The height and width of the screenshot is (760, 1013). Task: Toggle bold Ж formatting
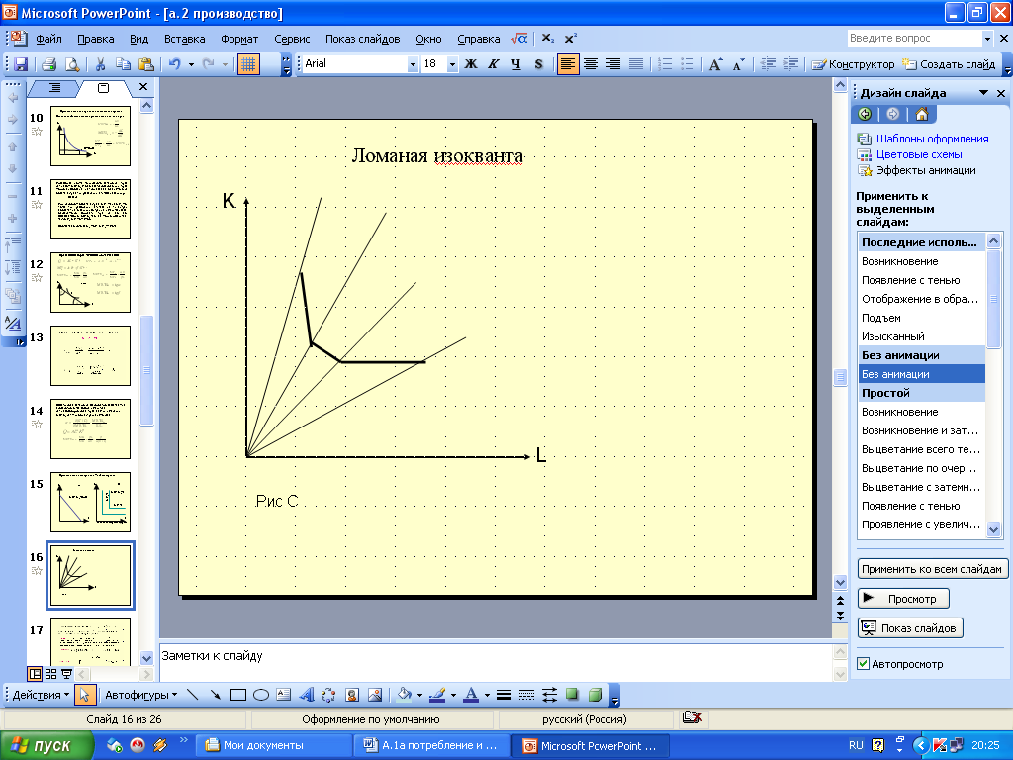point(471,64)
